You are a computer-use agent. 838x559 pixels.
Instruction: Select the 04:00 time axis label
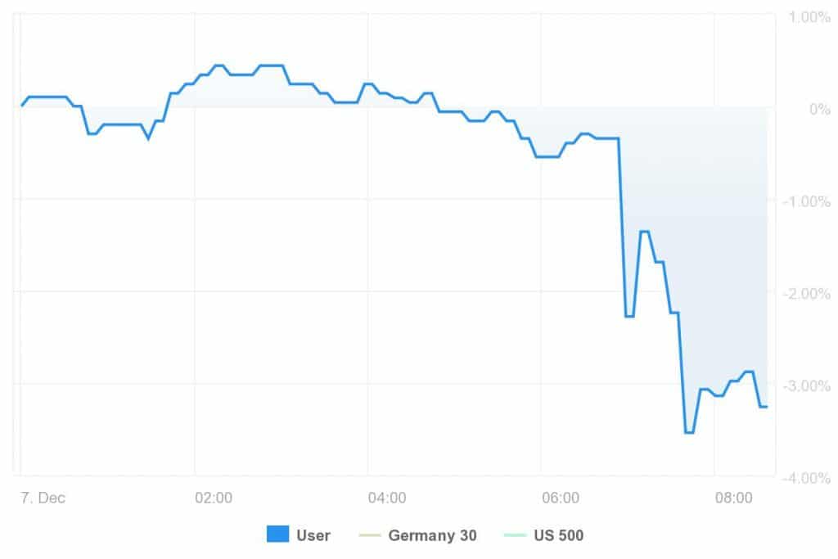coord(387,498)
